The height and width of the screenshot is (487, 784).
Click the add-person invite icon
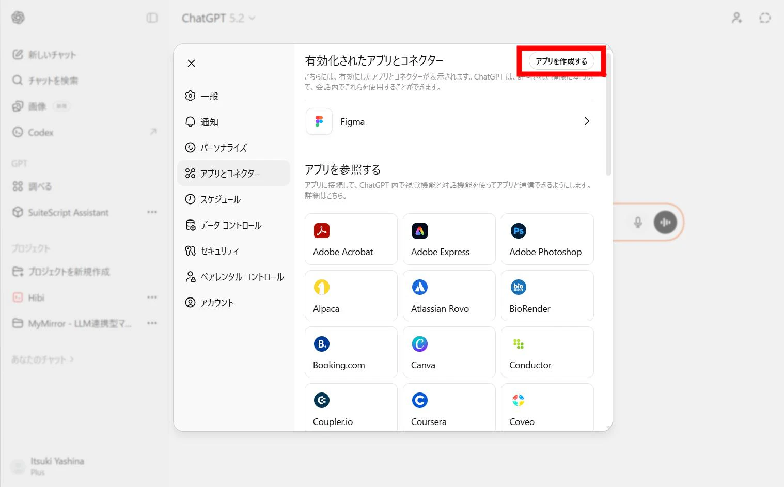[x=737, y=18]
